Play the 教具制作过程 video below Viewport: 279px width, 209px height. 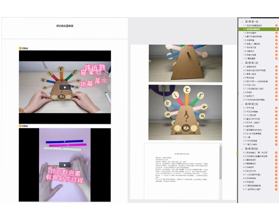coord(65,165)
